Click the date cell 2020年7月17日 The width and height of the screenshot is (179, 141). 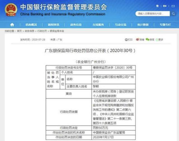(114, 137)
